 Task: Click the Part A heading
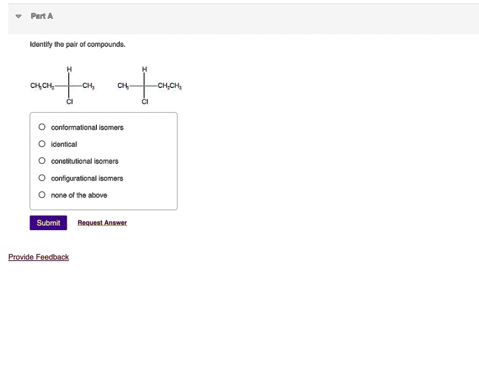(42, 15)
